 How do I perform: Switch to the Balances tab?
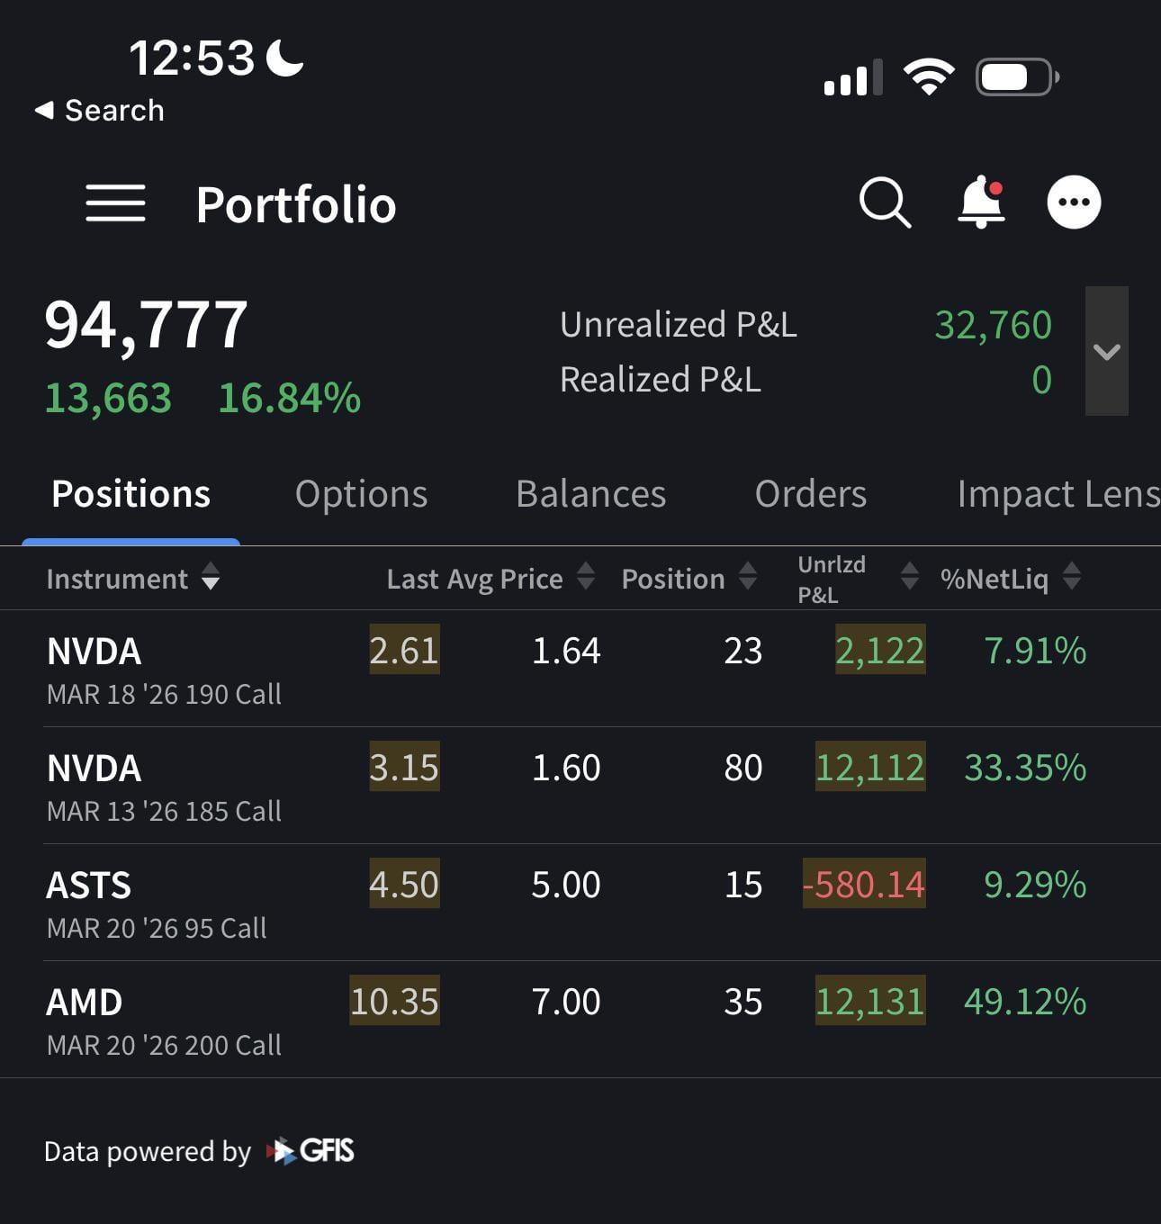pyautogui.click(x=590, y=494)
